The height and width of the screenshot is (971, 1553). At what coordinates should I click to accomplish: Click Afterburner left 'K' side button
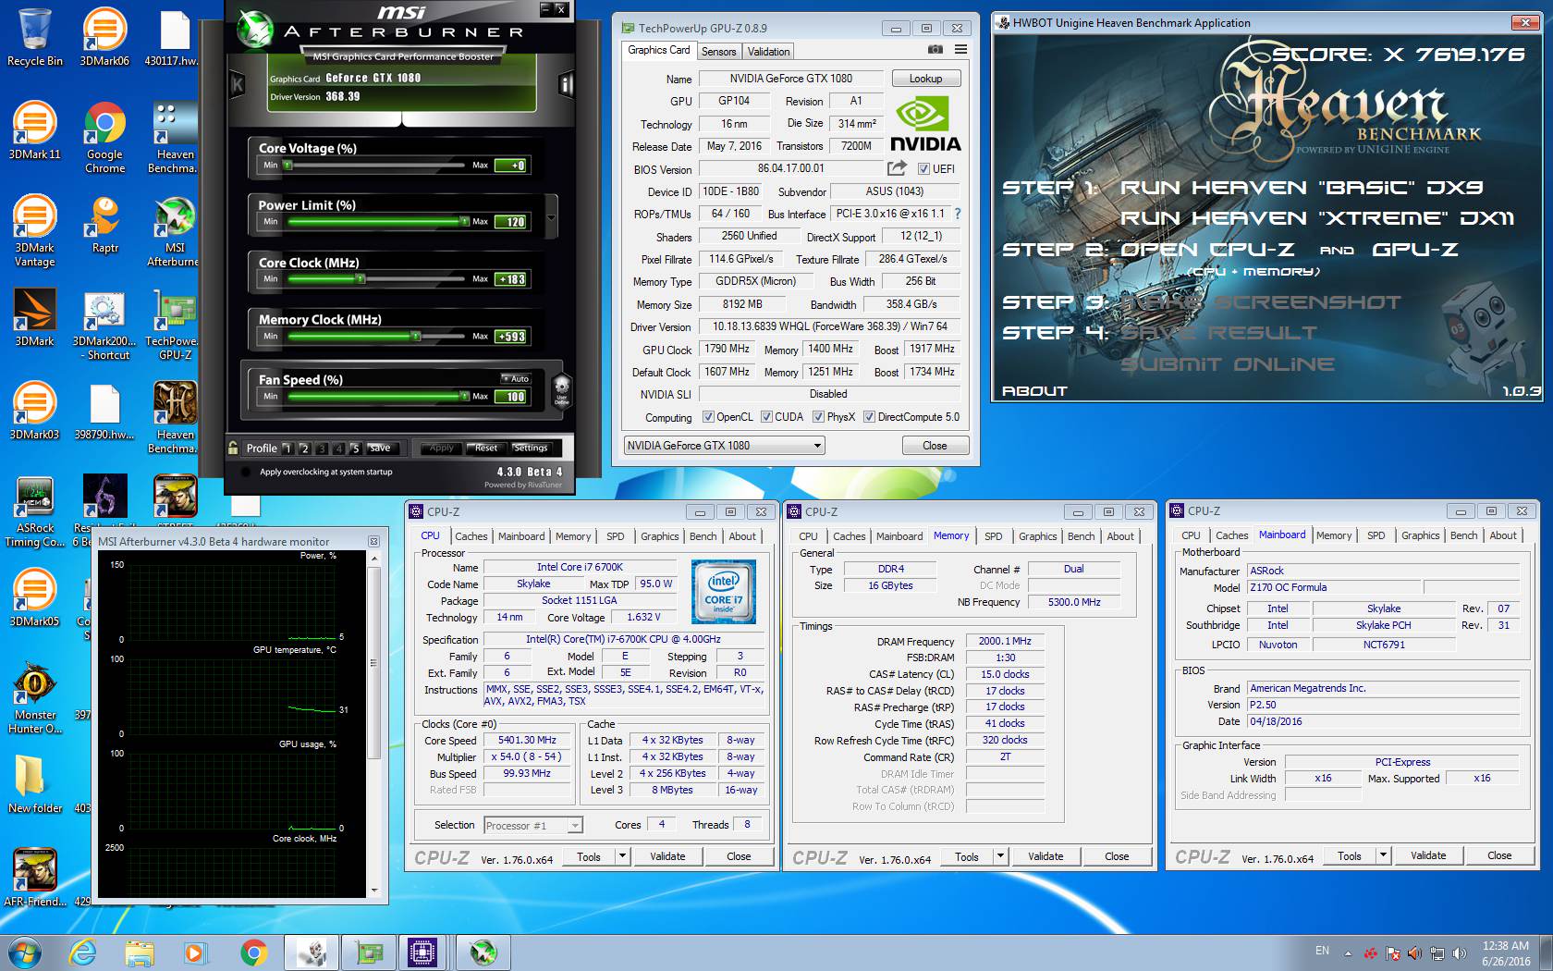click(x=237, y=85)
